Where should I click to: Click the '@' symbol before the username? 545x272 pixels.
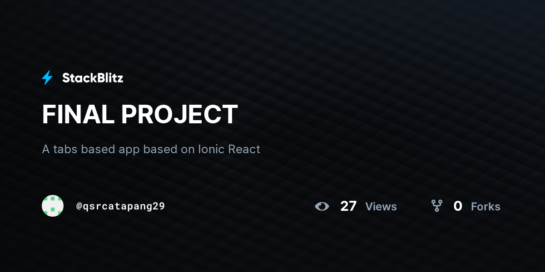(x=79, y=206)
